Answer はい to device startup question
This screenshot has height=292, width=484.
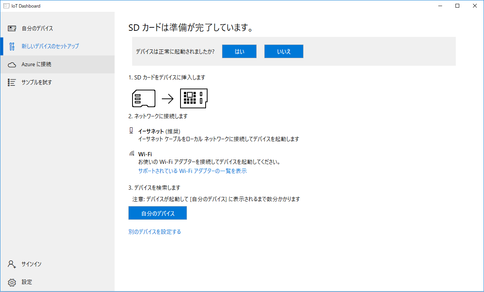tap(239, 52)
